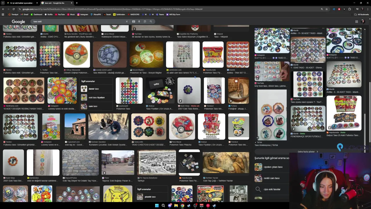The height and width of the screenshot is (209, 371).
Task: Reload the page with the refresh icon
Action: (x=13, y=9)
